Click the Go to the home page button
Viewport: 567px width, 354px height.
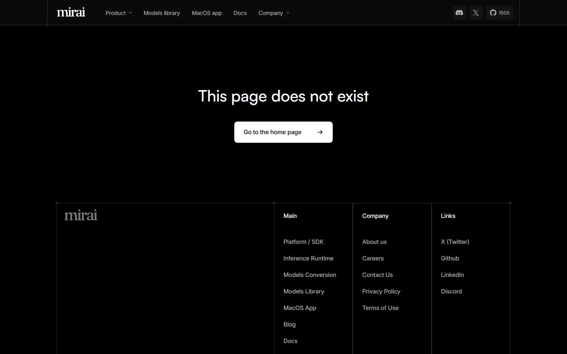(x=283, y=132)
